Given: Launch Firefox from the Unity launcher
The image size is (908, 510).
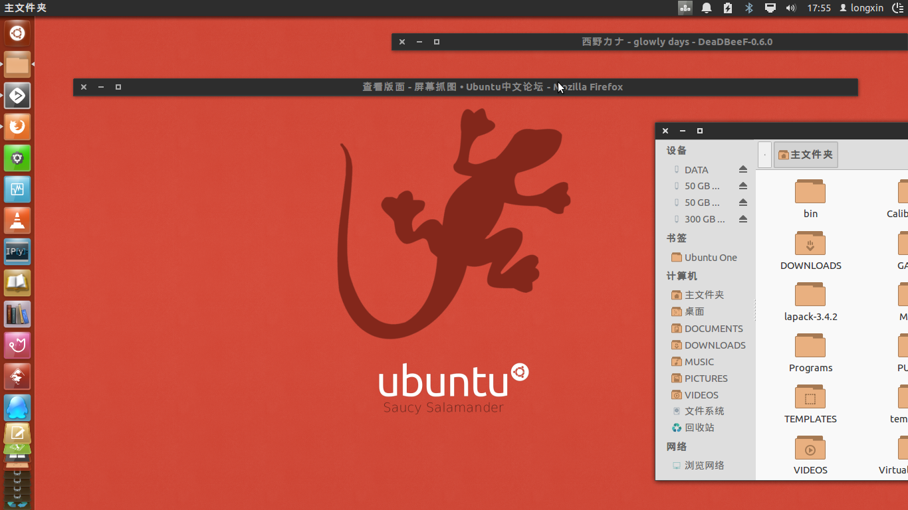Looking at the screenshot, I should pyautogui.click(x=17, y=127).
